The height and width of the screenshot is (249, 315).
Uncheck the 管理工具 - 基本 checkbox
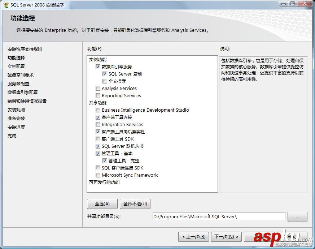pos(98,154)
